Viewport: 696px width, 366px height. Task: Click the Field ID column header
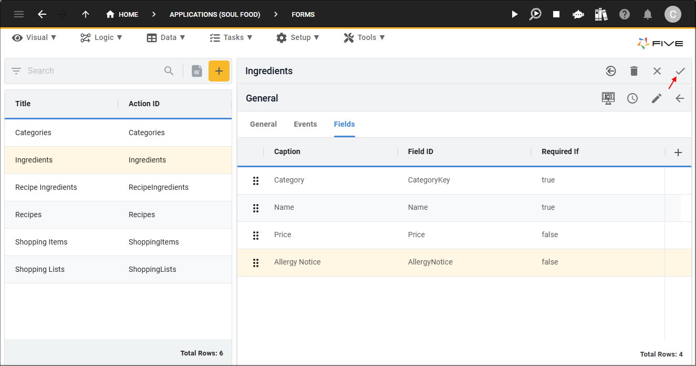point(421,151)
